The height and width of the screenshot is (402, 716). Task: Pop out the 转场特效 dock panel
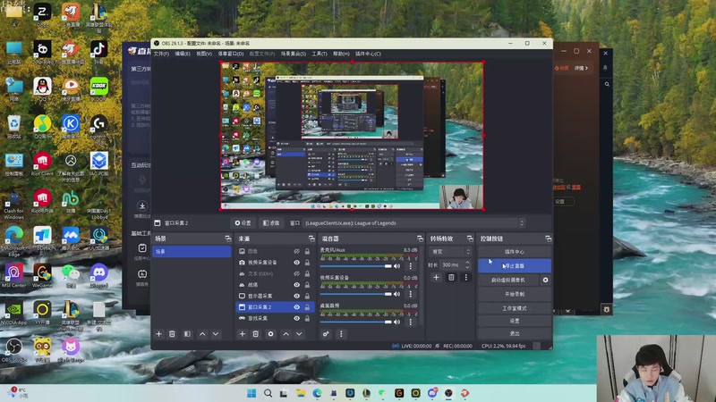[x=470, y=239]
